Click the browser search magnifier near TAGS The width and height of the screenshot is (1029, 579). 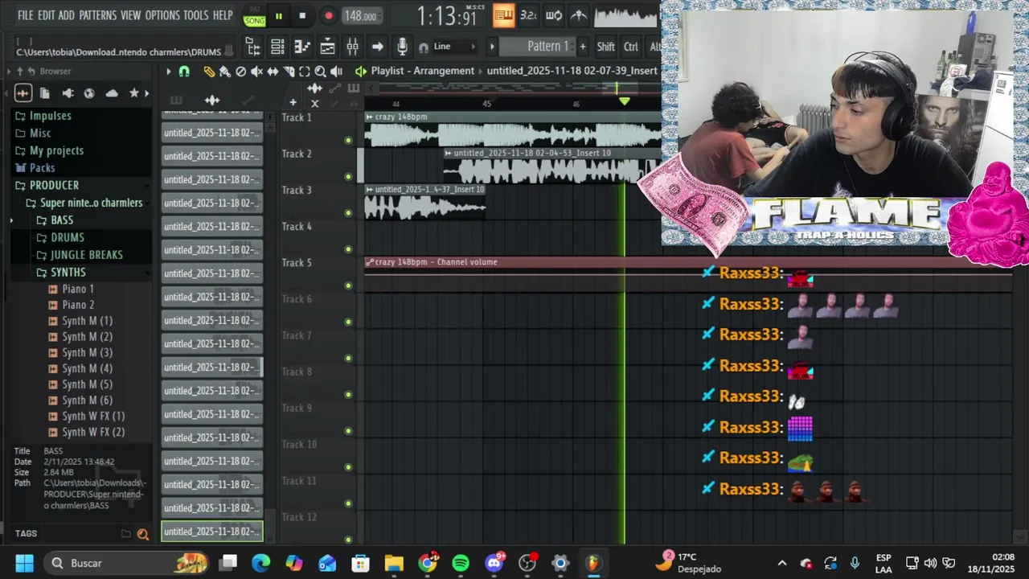[x=142, y=534]
